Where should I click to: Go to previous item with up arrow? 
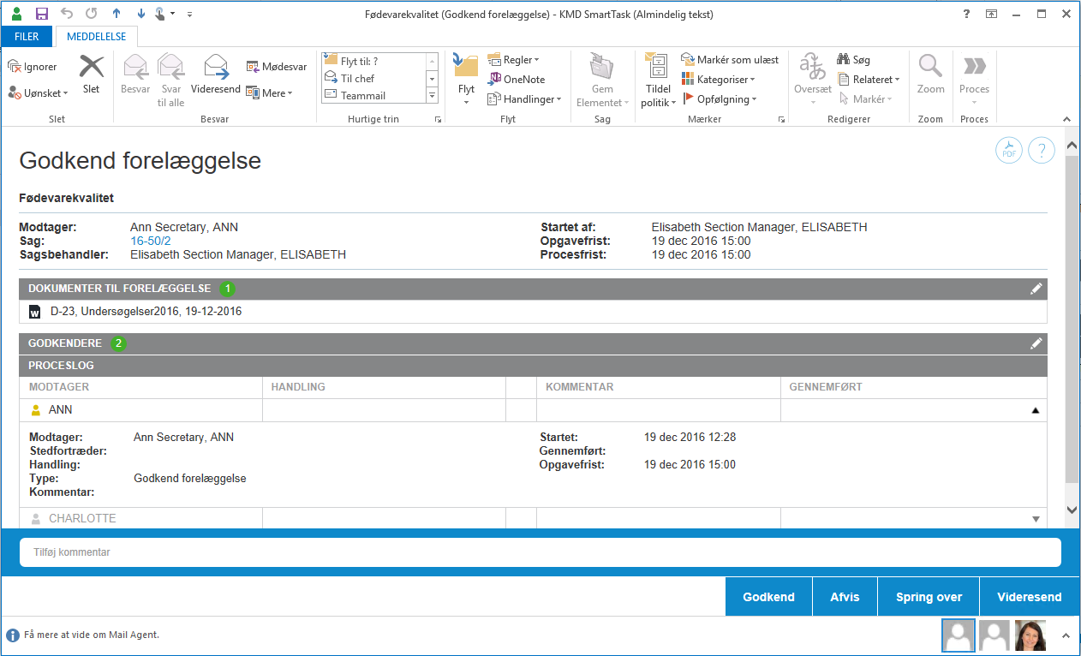tap(116, 14)
